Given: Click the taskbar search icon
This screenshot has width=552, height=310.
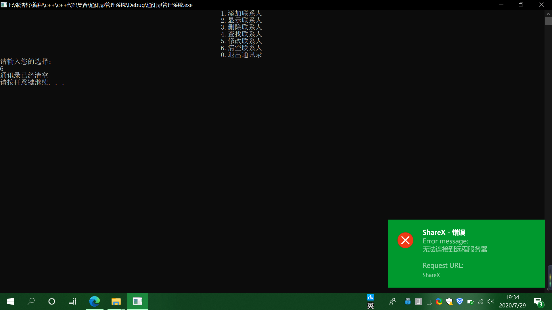Looking at the screenshot, I should pos(31,301).
